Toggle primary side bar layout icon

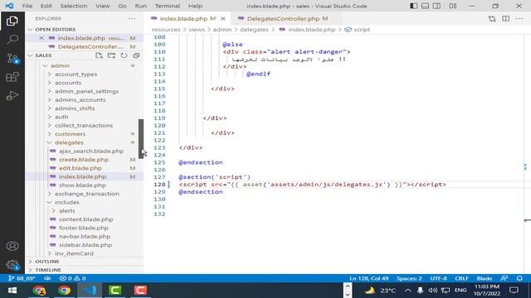[x=413, y=6]
